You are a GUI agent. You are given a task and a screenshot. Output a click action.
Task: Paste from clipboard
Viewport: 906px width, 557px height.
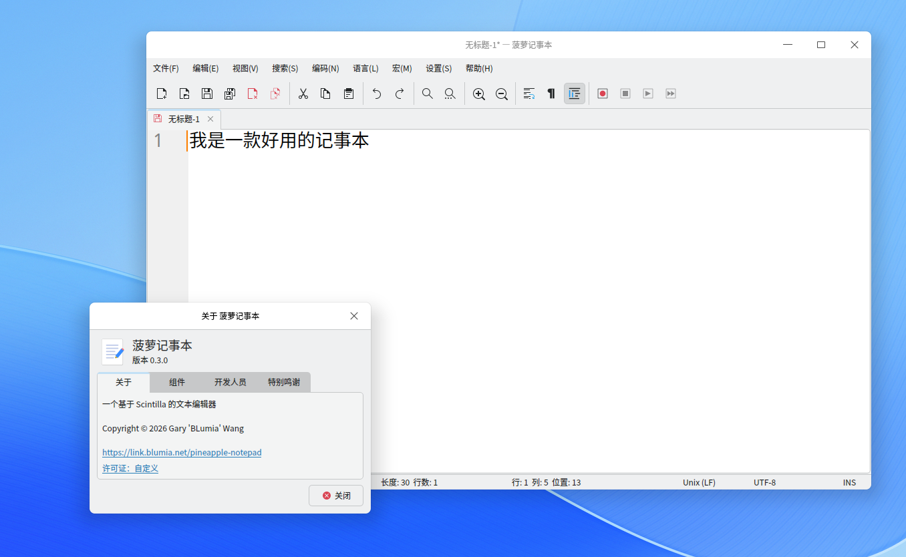pyautogui.click(x=348, y=94)
